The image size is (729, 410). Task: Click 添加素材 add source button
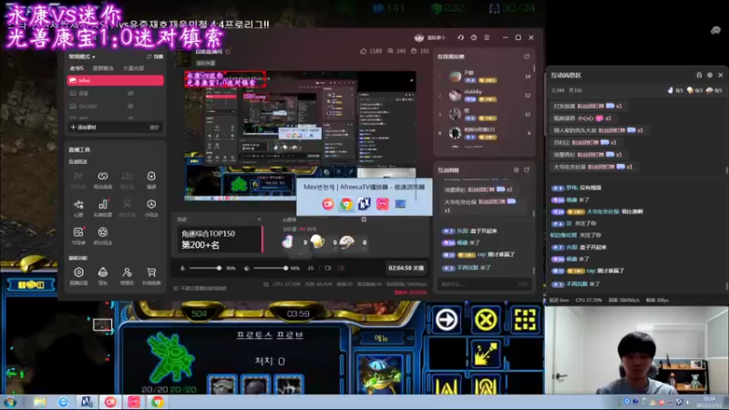pyautogui.click(x=84, y=128)
